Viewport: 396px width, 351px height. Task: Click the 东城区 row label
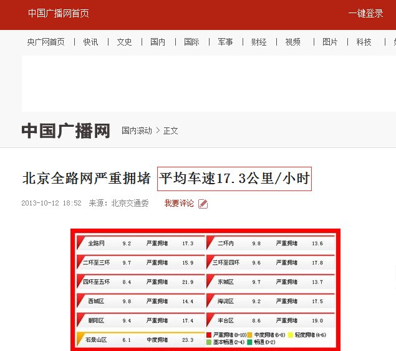point(226,282)
